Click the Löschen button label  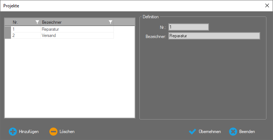pos(67,132)
